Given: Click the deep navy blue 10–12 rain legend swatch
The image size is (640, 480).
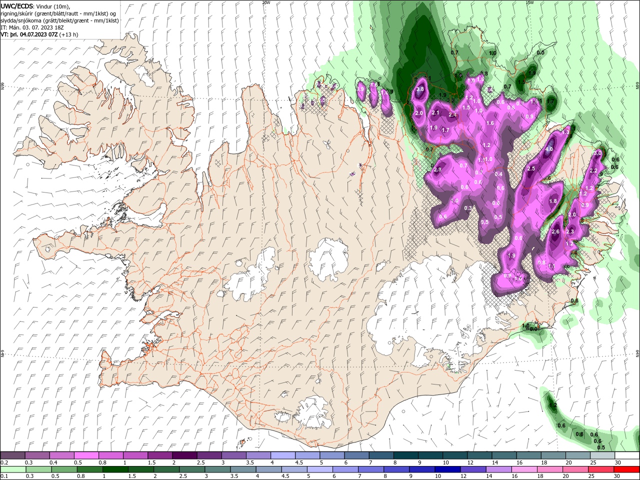Looking at the screenshot, I should pos(447,469).
